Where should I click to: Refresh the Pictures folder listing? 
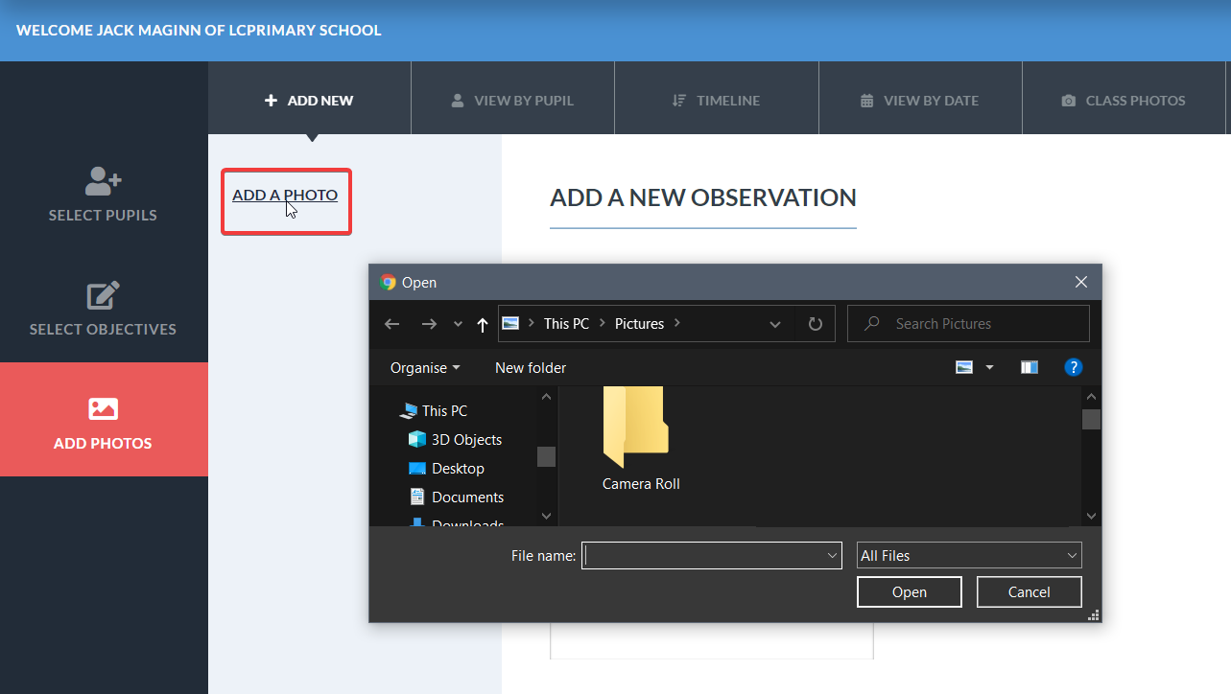(816, 324)
